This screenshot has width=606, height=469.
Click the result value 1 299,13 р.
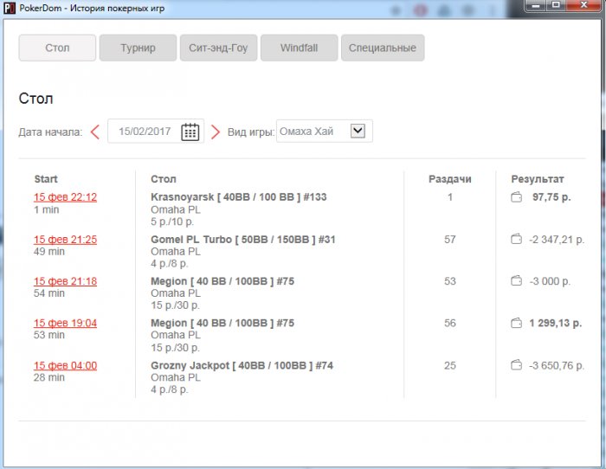tap(556, 323)
